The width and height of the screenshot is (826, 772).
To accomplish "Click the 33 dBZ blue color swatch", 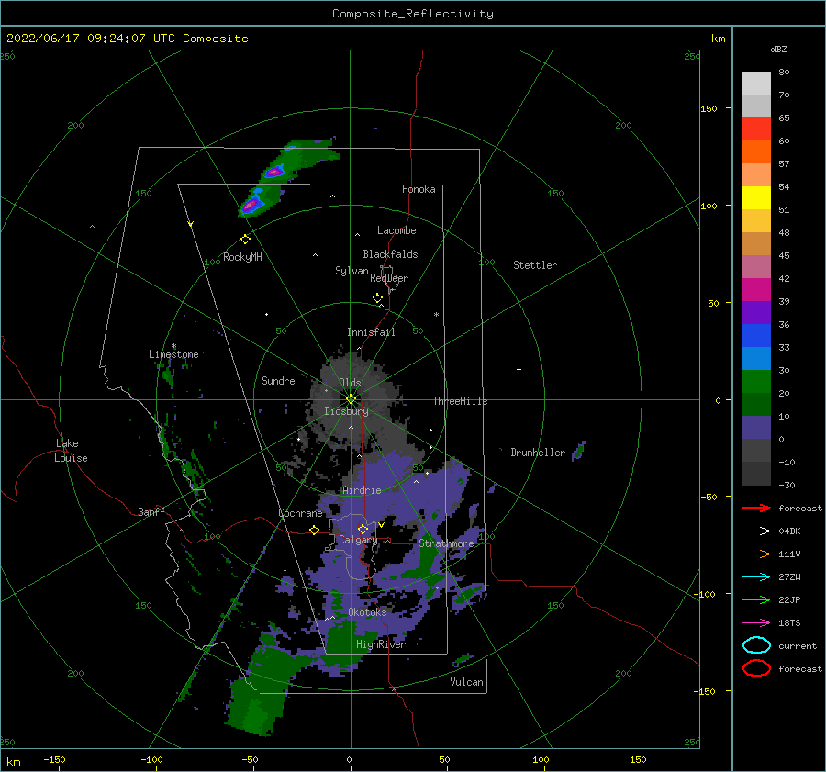I will tap(756, 358).
